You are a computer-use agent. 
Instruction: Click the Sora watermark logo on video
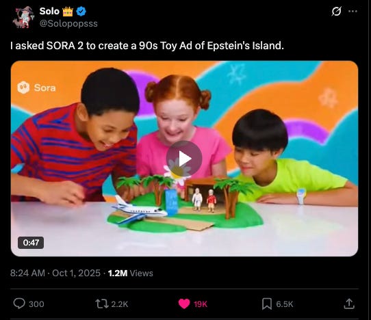(x=36, y=88)
